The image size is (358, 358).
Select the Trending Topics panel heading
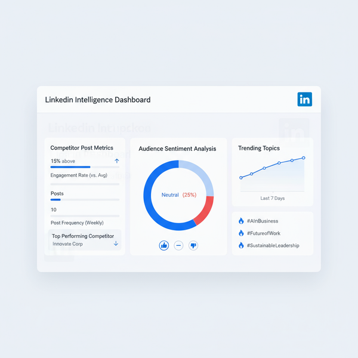click(x=258, y=148)
